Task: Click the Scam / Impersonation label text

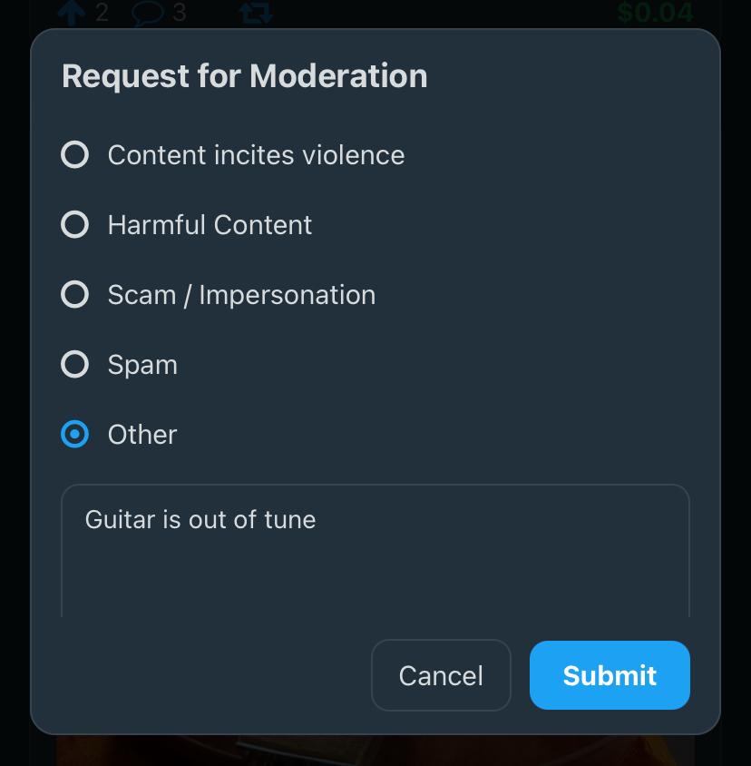Action: click(x=241, y=295)
